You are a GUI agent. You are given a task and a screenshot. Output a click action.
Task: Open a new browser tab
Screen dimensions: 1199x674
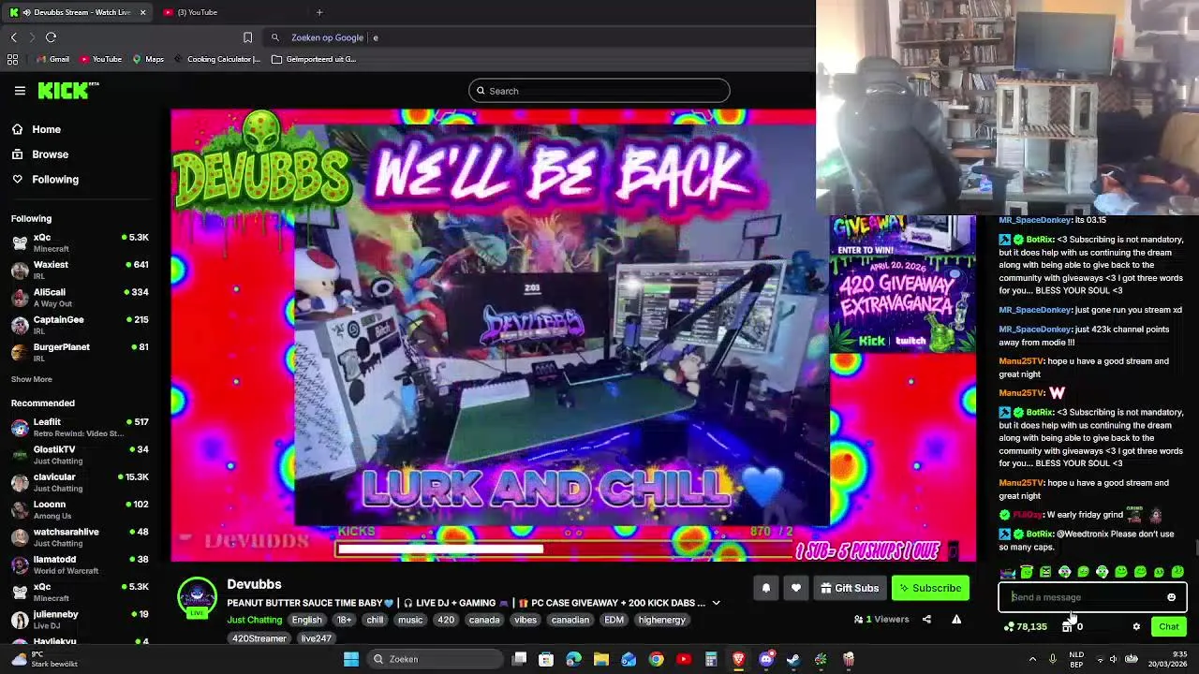(319, 12)
